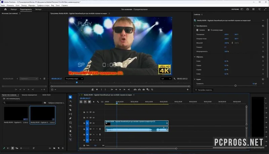Open timeline wrench display settings

(x=98, y=102)
